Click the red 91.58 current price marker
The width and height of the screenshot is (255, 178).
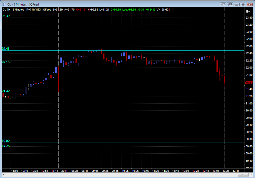coord(249,83)
